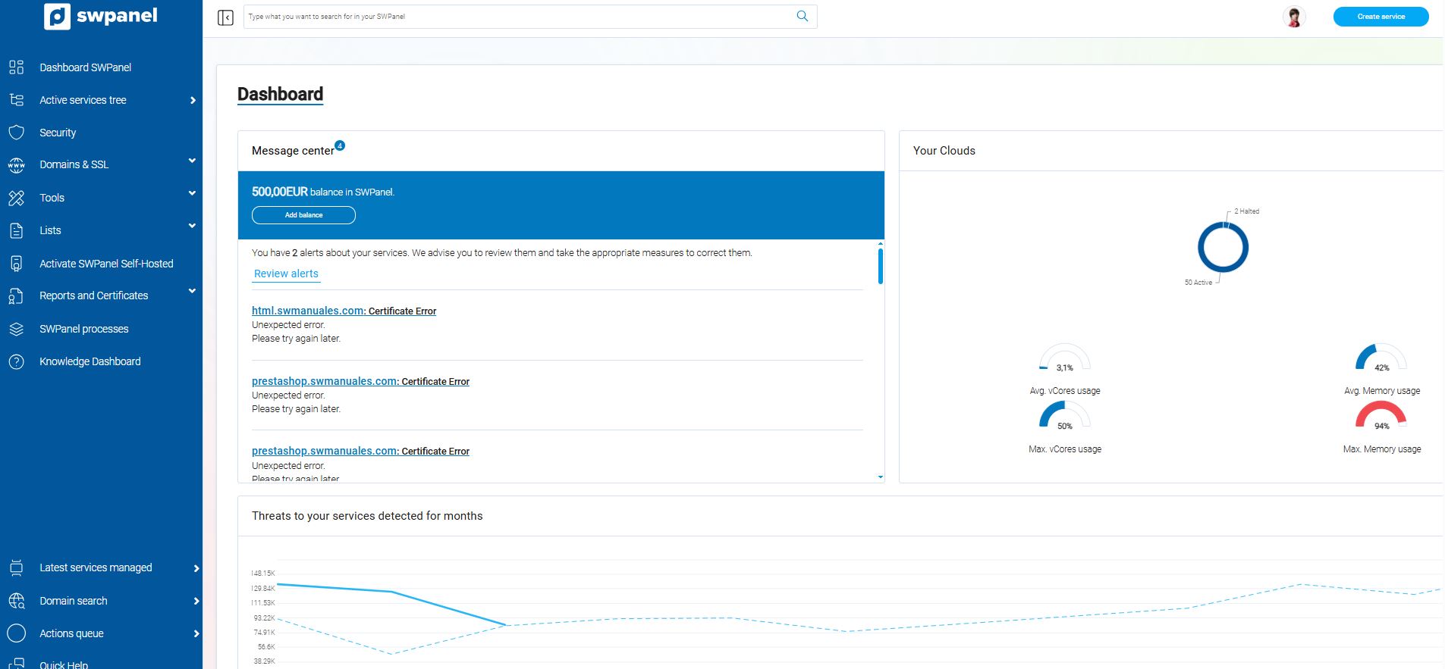Open the Actions queue menu item

[71, 633]
